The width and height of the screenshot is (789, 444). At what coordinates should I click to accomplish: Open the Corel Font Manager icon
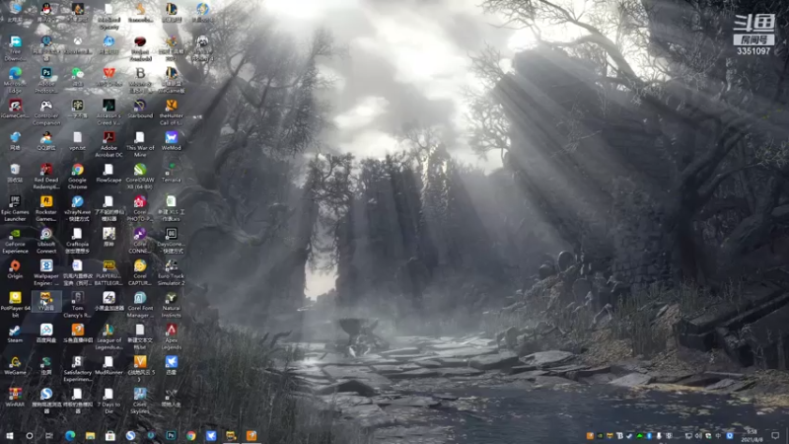140,305
